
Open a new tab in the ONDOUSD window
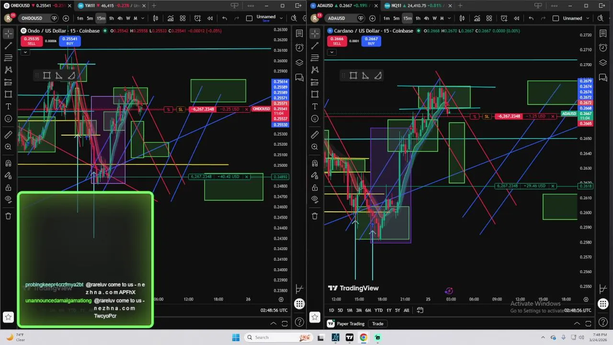(154, 6)
